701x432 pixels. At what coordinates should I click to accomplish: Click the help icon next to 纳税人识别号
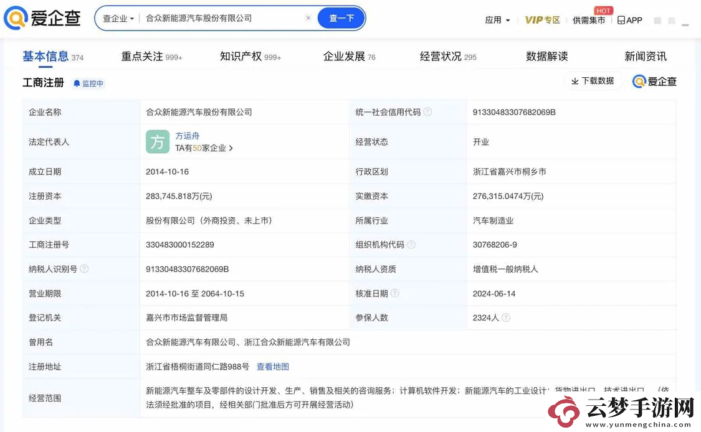point(84,268)
